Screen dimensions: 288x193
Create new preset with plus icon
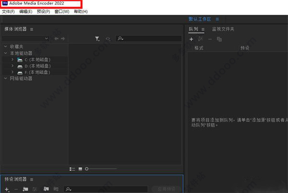point(7,189)
